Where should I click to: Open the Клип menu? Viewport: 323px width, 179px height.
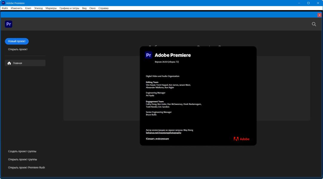pyautogui.click(x=28, y=8)
